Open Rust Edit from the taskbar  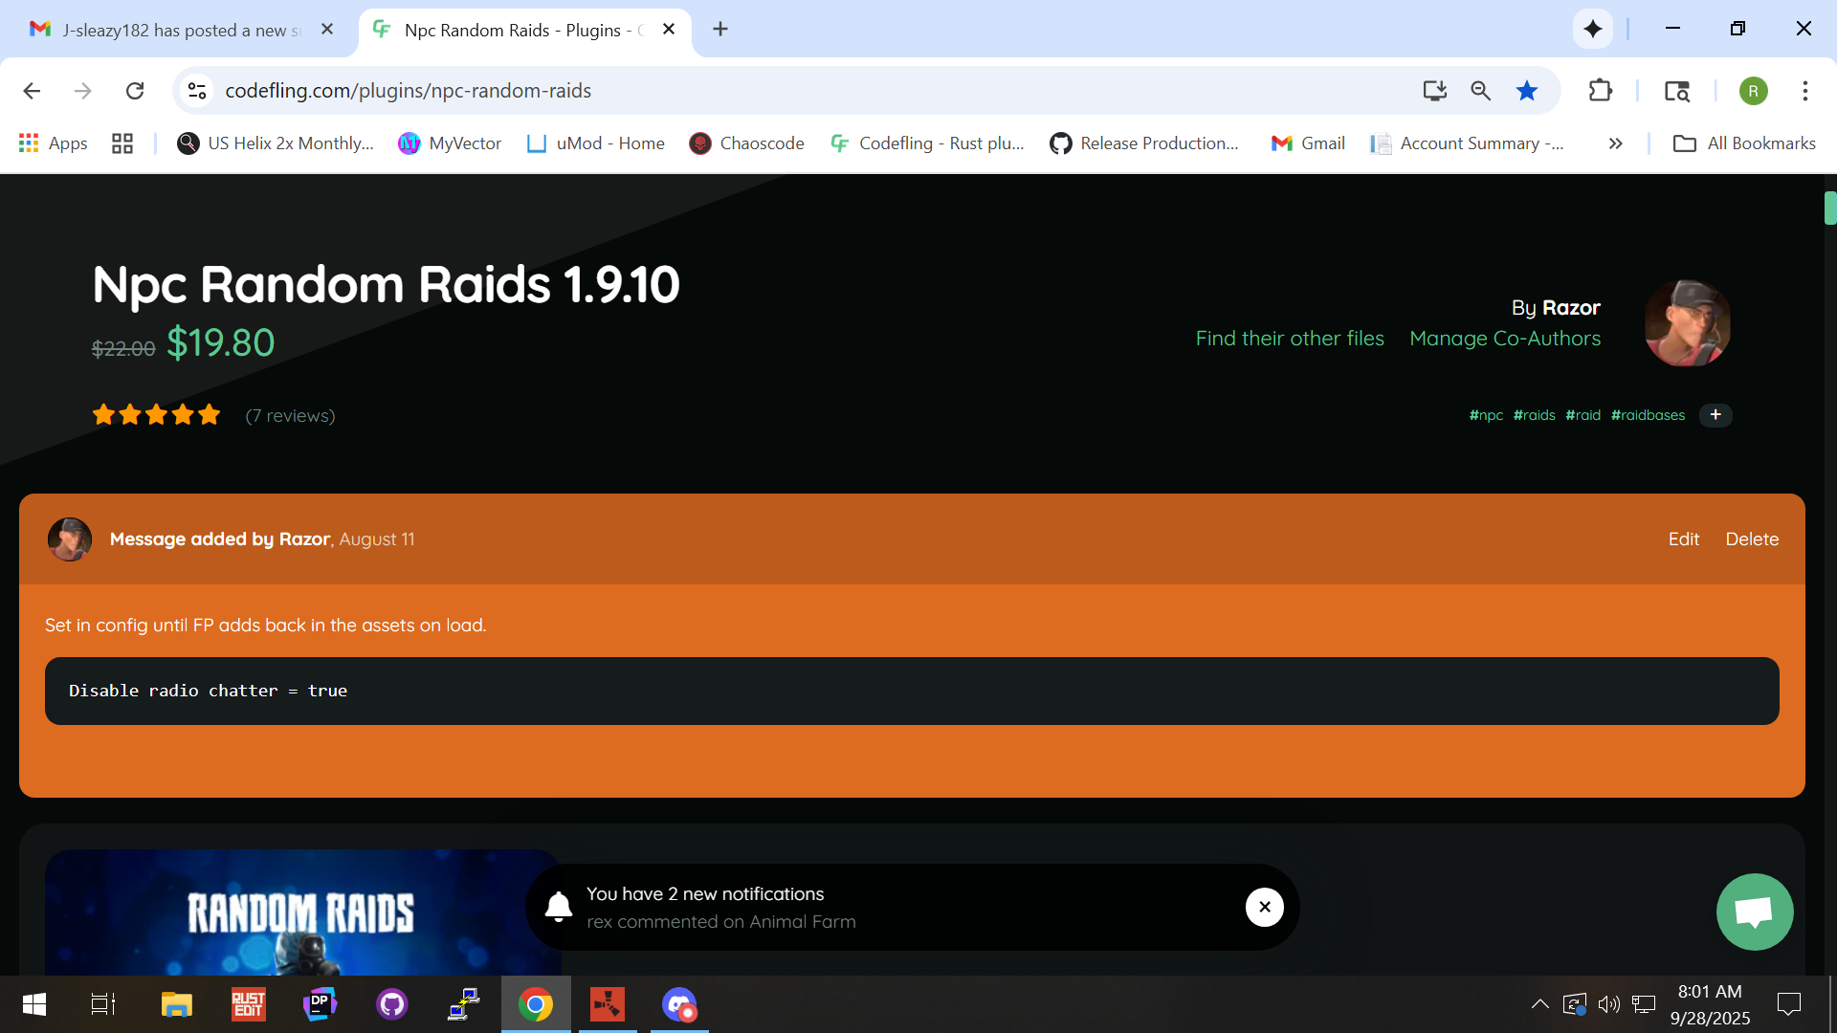tap(249, 1004)
